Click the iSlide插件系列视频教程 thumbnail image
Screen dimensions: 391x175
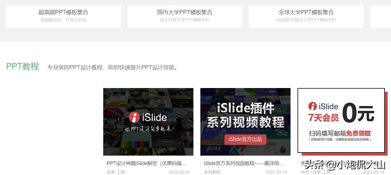coord(245,122)
